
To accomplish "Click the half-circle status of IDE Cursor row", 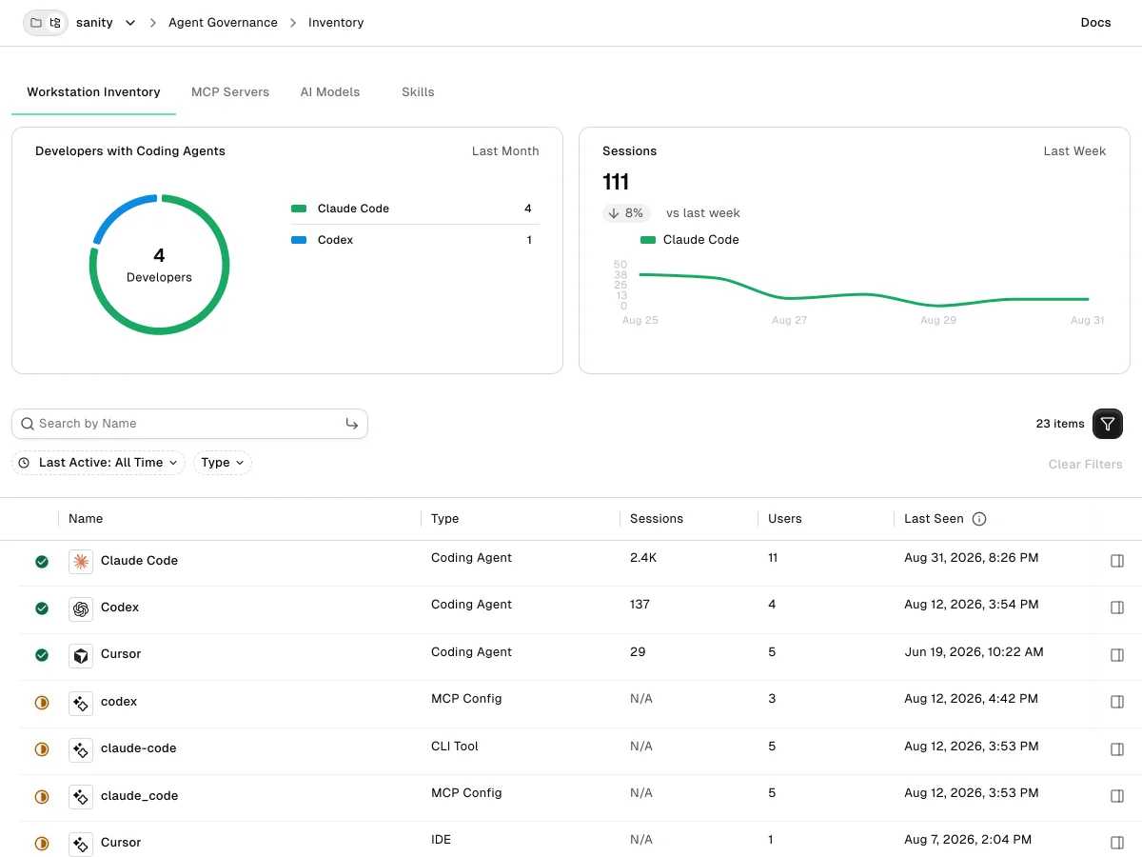I will click(x=42, y=844).
